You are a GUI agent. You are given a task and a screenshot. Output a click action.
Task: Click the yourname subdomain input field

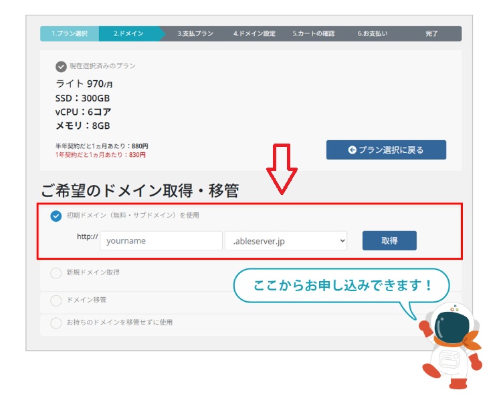(161, 241)
